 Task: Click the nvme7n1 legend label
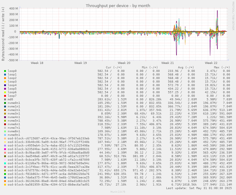tap(14, 128)
